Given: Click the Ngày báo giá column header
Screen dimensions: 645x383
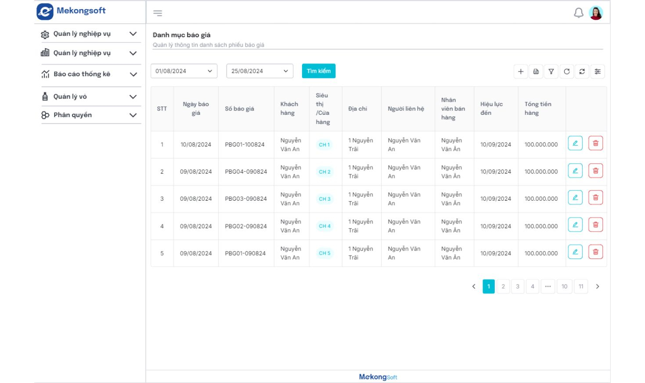Looking at the screenshot, I should [x=196, y=109].
